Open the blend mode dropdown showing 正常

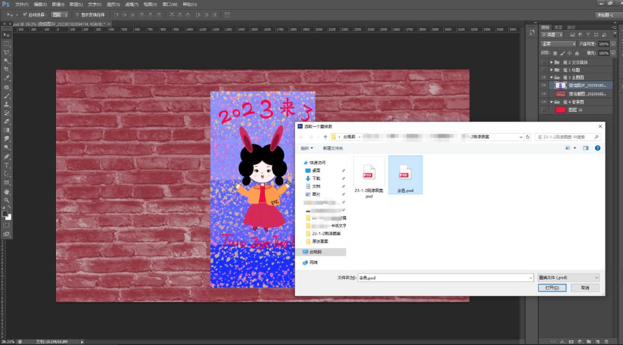tap(557, 43)
